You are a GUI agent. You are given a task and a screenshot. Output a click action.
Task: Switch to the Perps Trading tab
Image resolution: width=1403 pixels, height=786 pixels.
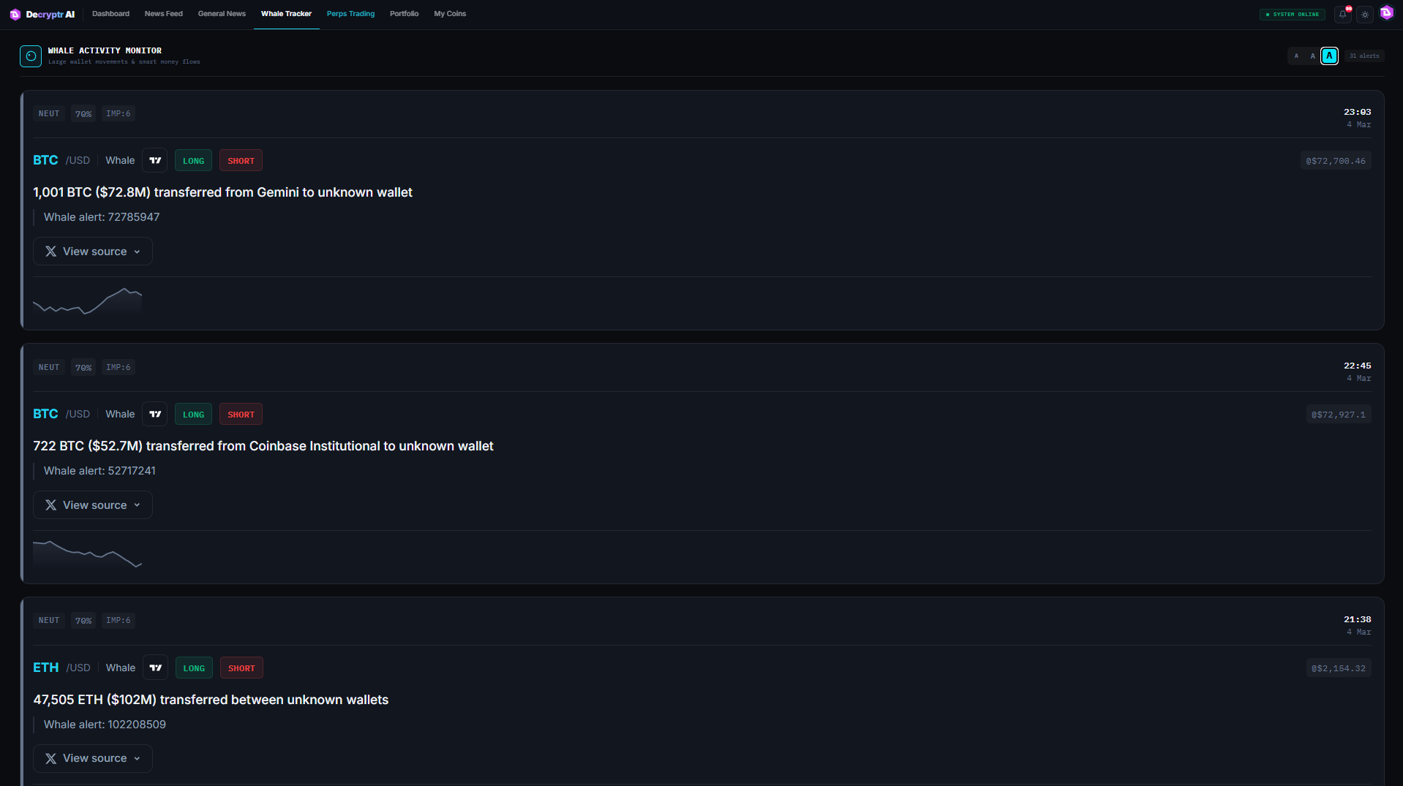(350, 14)
